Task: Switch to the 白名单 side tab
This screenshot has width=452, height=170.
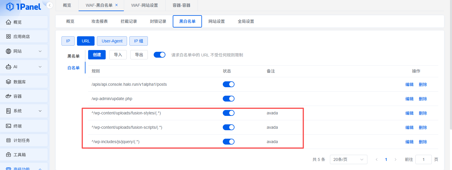Action: pyautogui.click(x=73, y=68)
